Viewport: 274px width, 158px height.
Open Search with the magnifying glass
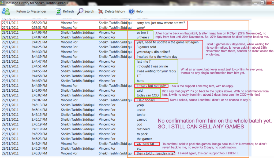point(80,11)
